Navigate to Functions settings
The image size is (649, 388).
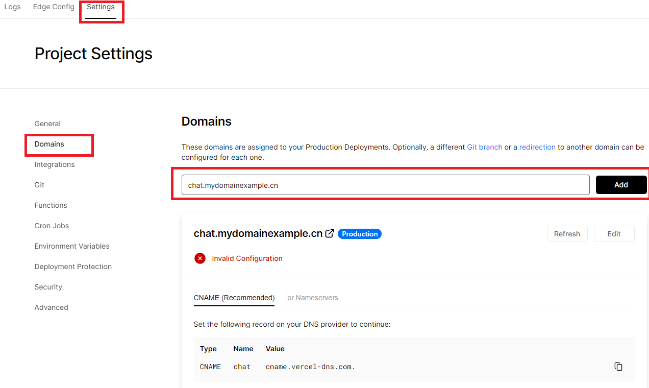click(x=51, y=205)
